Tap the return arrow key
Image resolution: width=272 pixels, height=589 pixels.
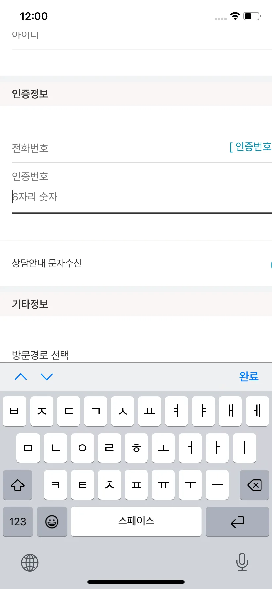click(x=238, y=522)
